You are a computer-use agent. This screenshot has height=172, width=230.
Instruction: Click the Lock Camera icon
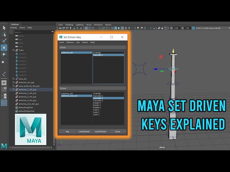pos(64,28)
